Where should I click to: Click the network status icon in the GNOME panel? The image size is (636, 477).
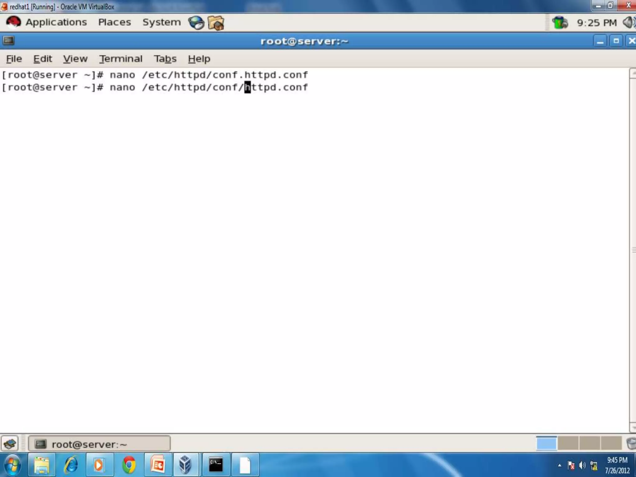[x=560, y=23]
